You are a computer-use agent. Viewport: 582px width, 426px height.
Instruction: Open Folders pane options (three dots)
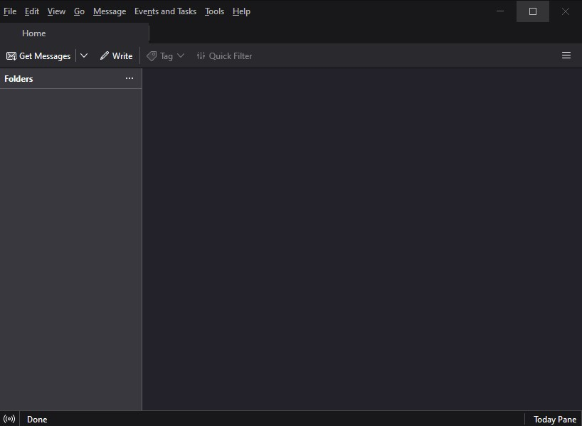pyautogui.click(x=129, y=78)
